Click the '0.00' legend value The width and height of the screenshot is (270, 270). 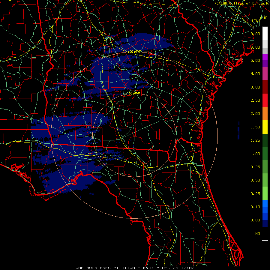(255, 220)
